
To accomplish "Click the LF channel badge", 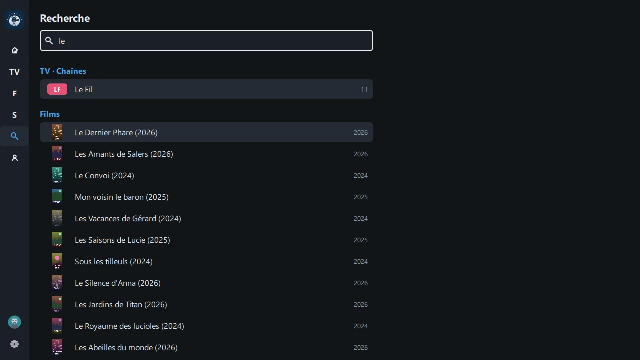I will (x=57, y=89).
